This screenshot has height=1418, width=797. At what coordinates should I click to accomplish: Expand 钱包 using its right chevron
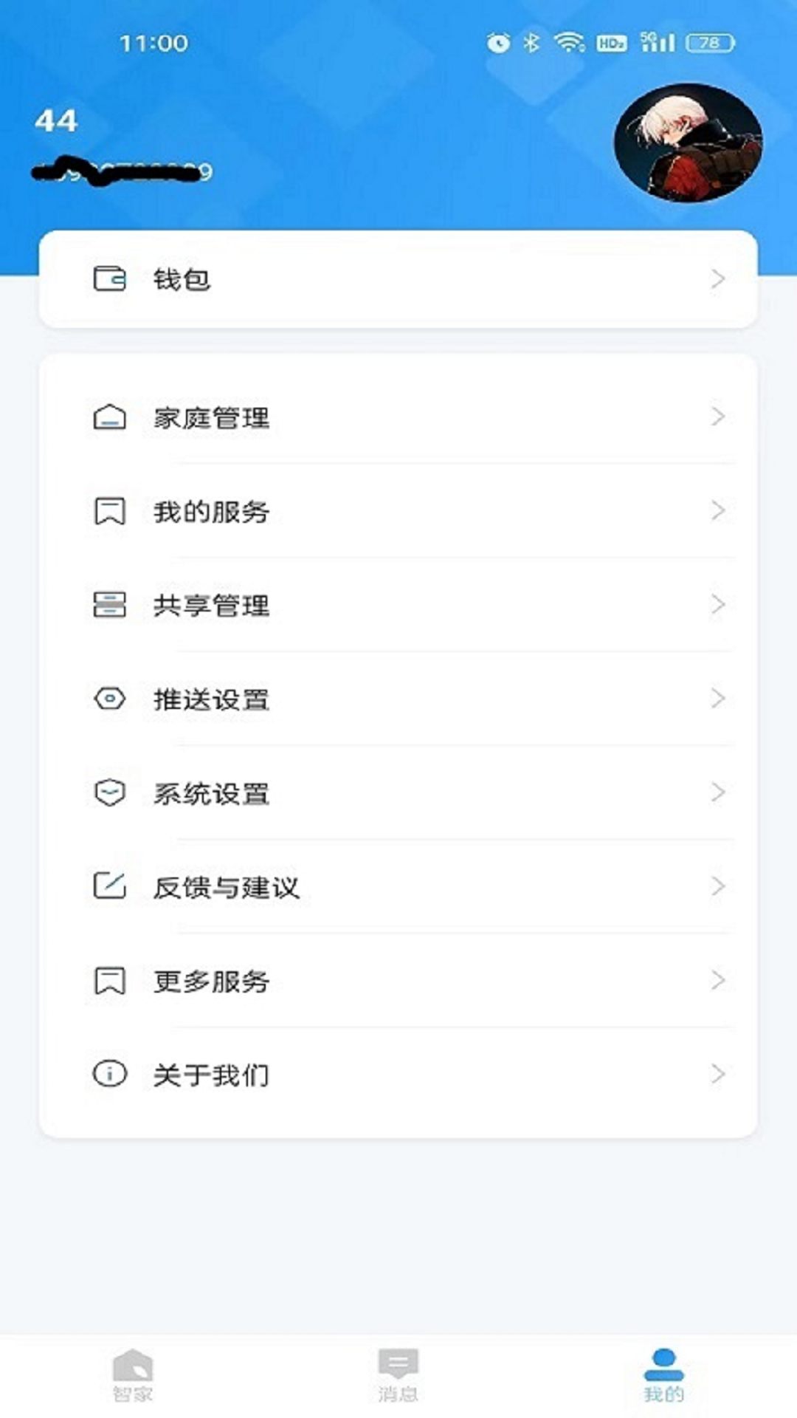(x=717, y=279)
